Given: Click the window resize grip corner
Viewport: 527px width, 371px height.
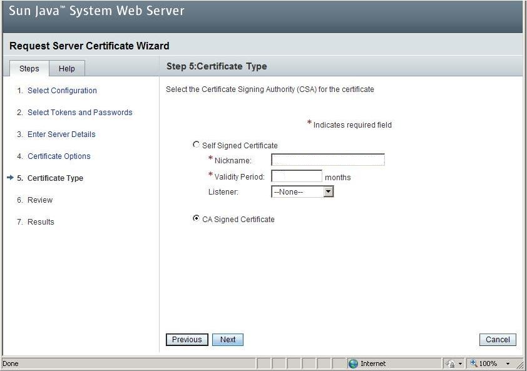Looking at the screenshot, I should 520,365.
